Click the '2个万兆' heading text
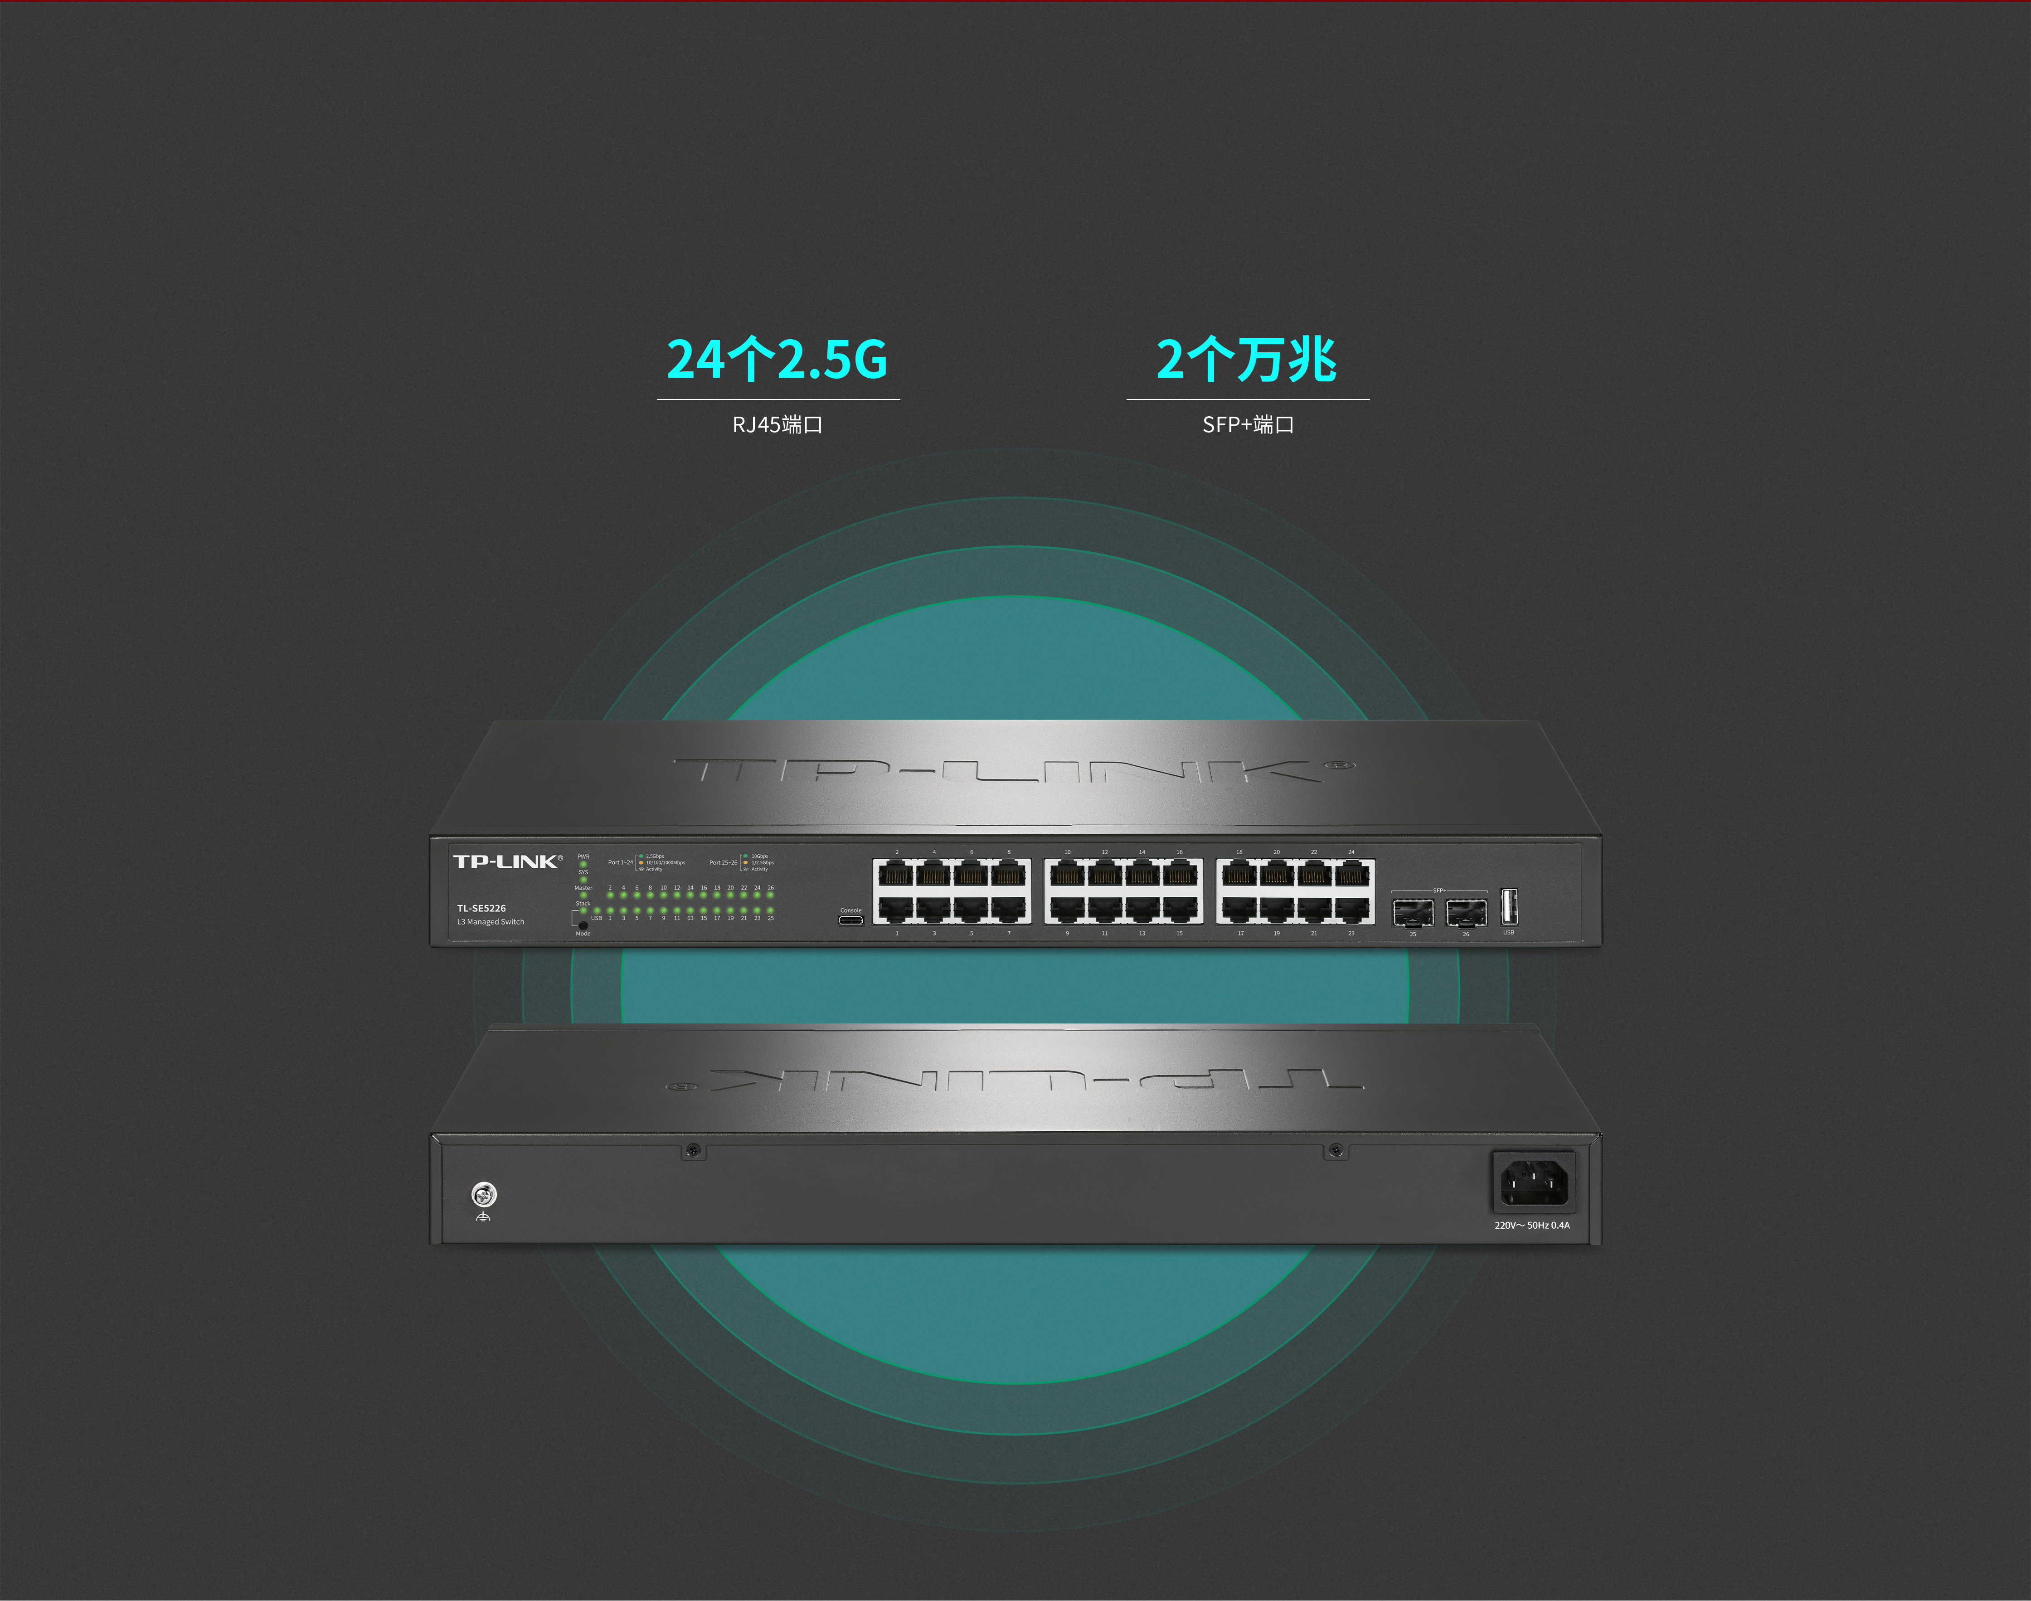The height and width of the screenshot is (1601, 2031). coord(1247,360)
